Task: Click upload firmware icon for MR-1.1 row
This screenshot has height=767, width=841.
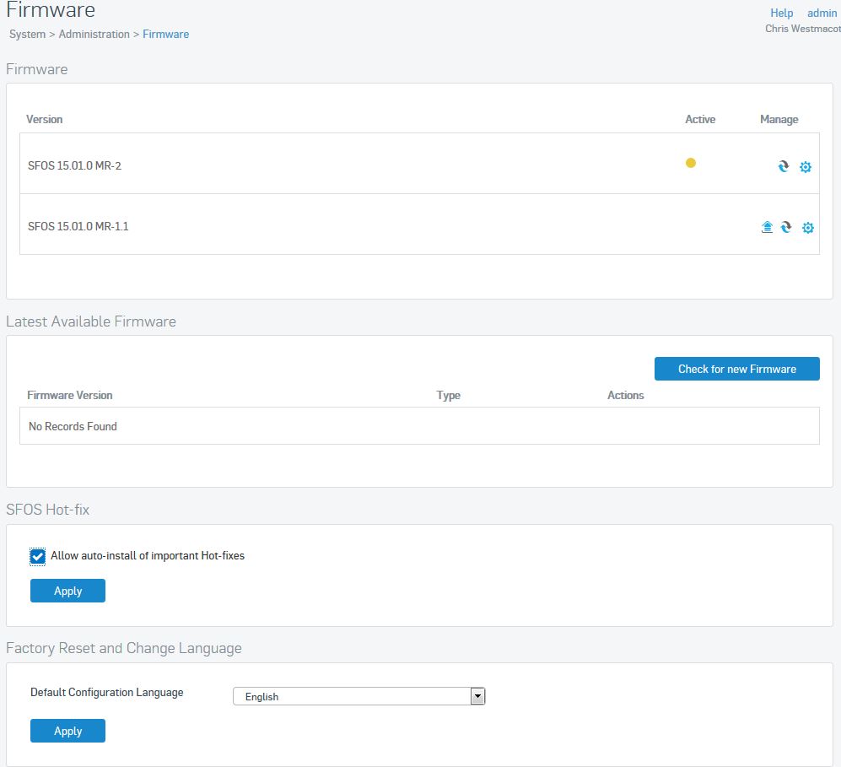Action: [x=767, y=227]
